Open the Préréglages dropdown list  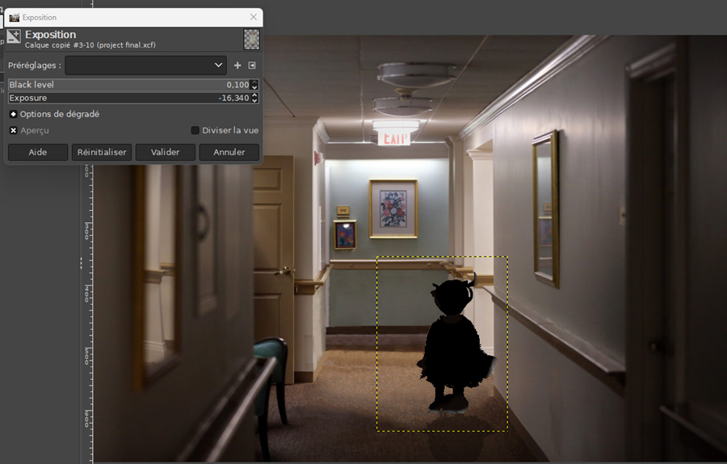click(x=145, y=65)
